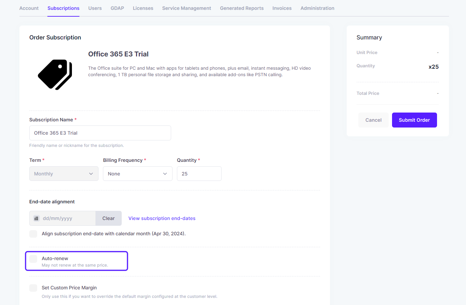The width and height of the screenshot is (466, 305).
Task: Toggle the Auto-renew checkbox
Action: coord(33,259)
